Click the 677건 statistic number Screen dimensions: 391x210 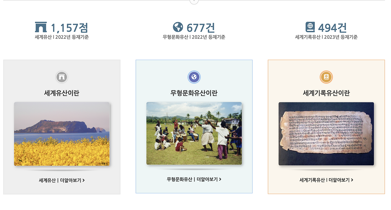click(201, 28)
